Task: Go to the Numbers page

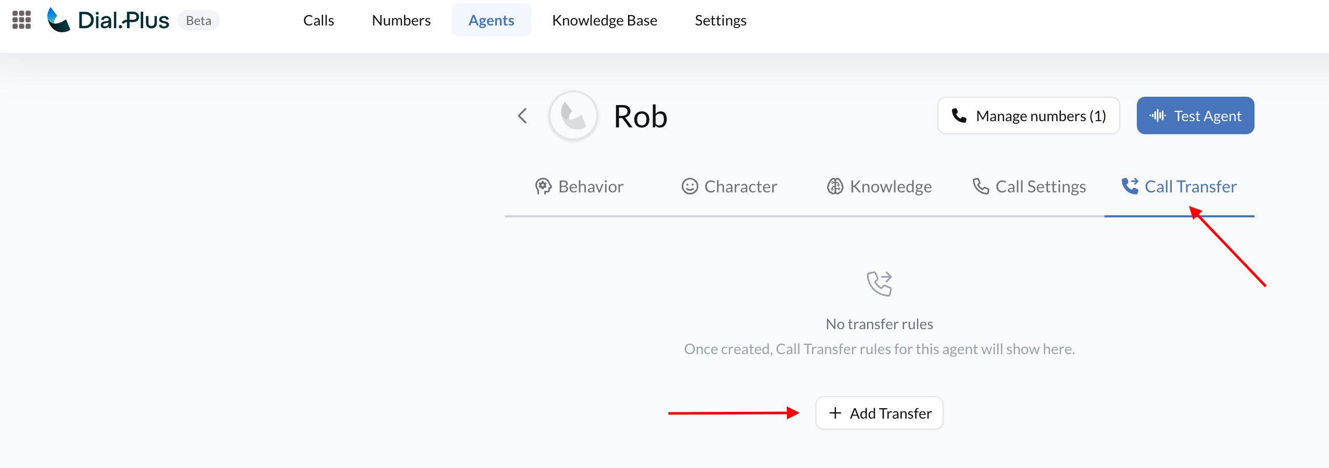Action: click(401, 20)
